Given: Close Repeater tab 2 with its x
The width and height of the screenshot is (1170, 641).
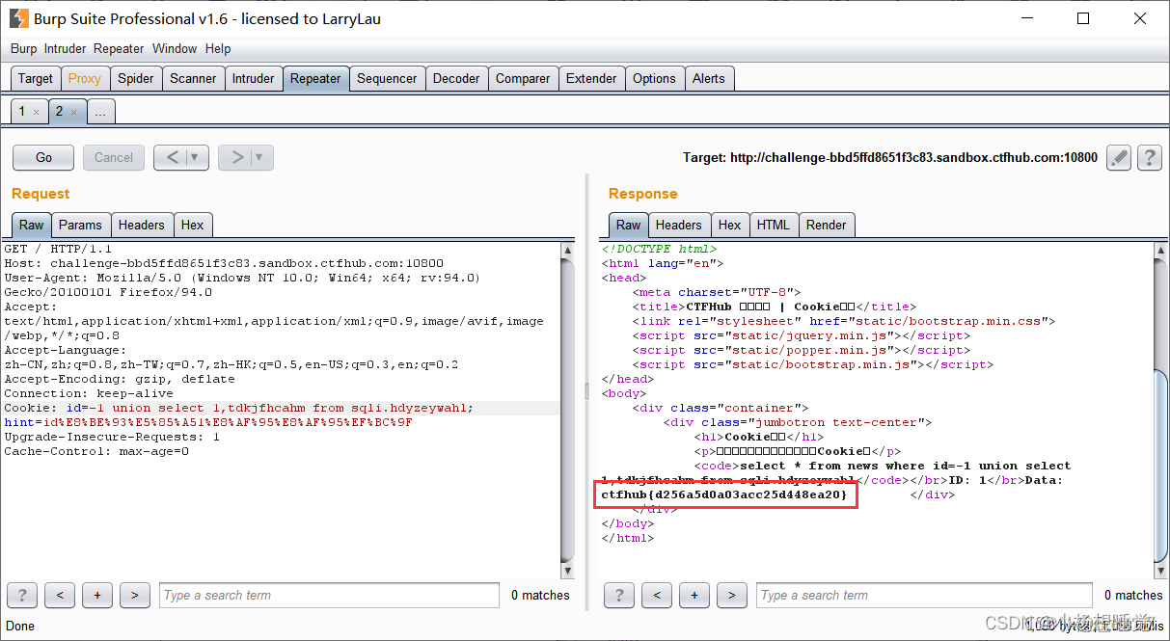Looking at the screenshot, I should pyautogui.click(x=73, y=112).
